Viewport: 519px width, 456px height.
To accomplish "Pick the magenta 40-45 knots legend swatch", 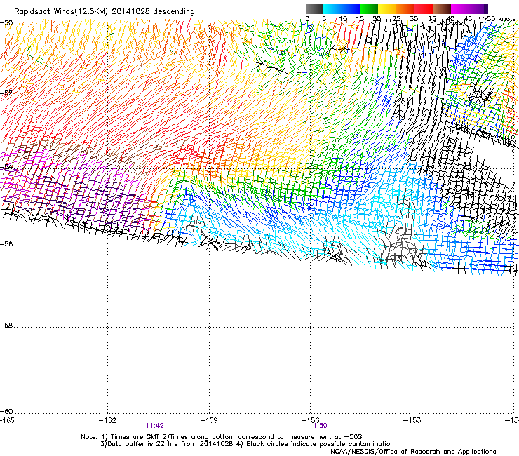I will click(460, 8).
